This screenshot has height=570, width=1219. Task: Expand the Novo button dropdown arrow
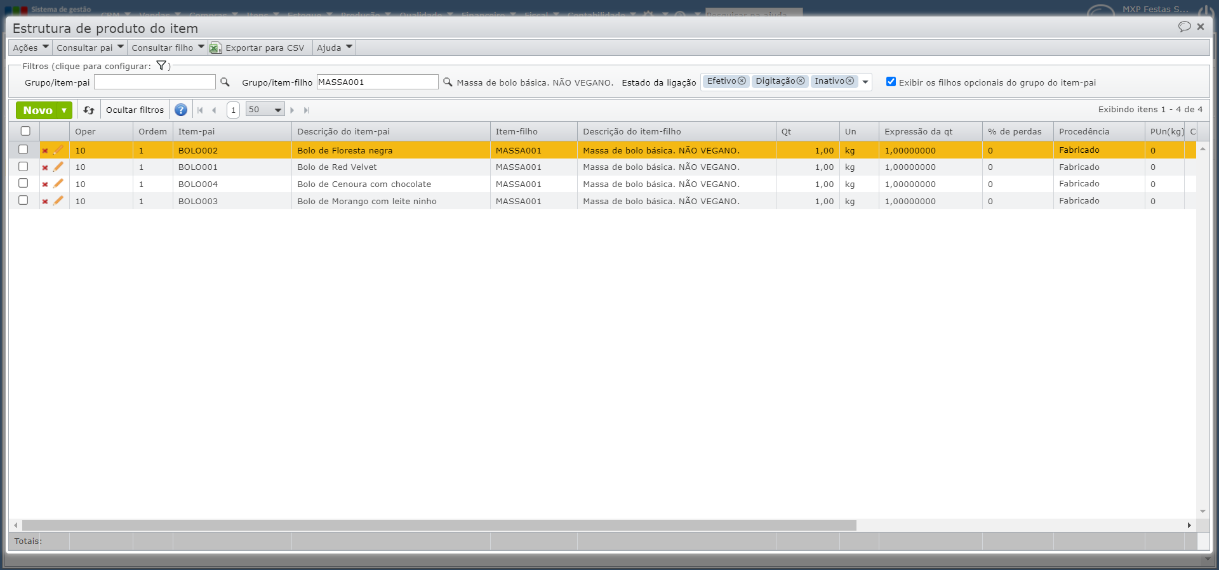(64, 110)
